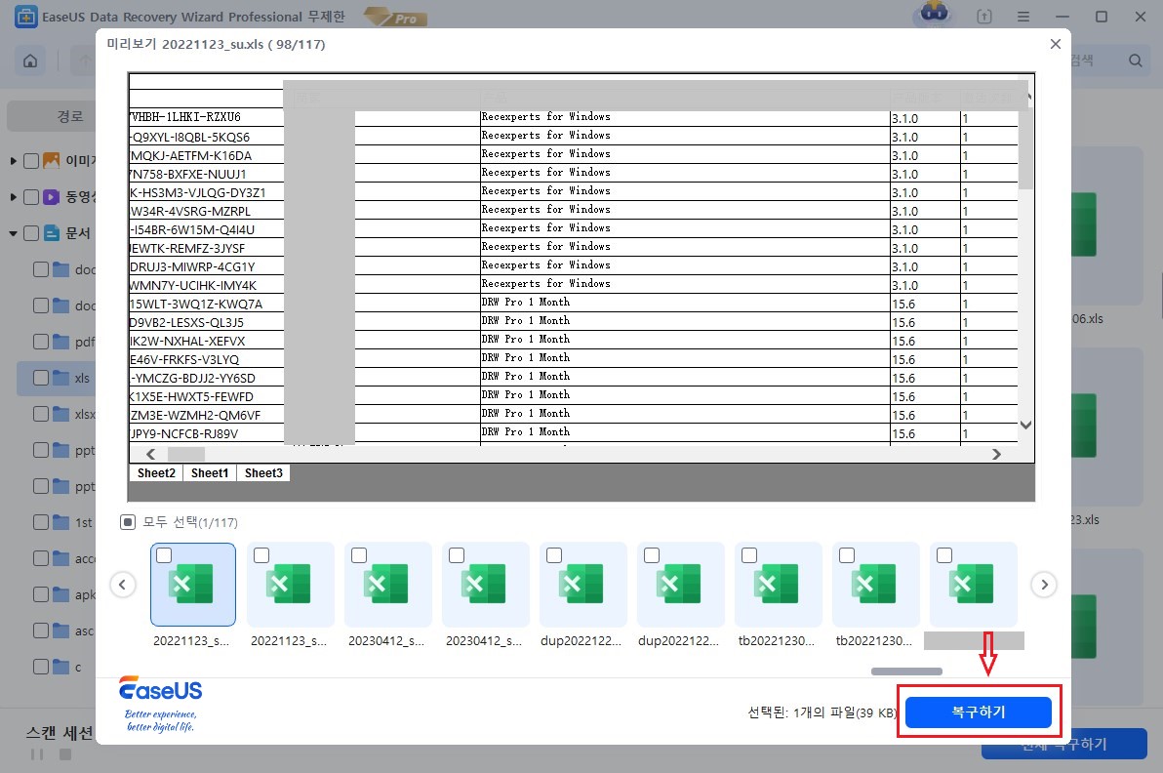Image resolution: width=1163 pixels, height=773 pixels.
Task: Select the xls folder in sidebar
Action: [58, 378]
